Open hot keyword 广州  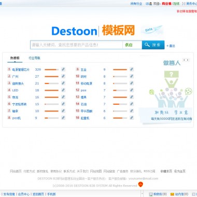pyautogui.click(x=15, y=77)
